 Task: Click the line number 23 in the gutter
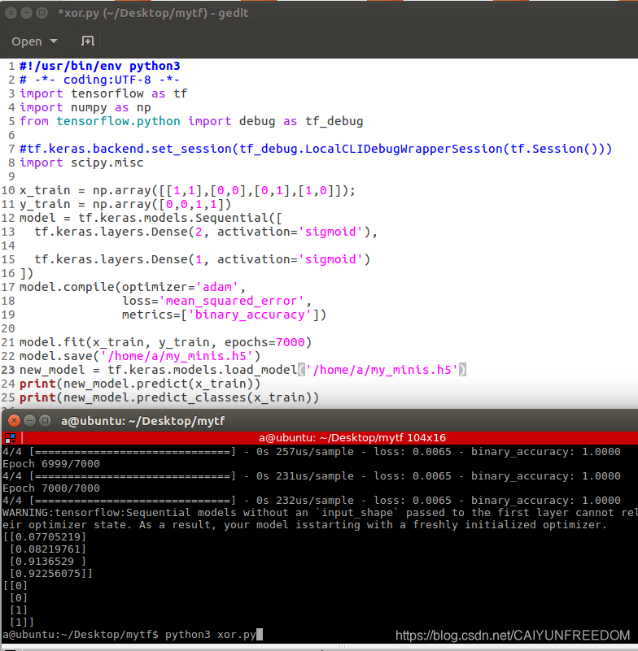[x=8, y=370]
